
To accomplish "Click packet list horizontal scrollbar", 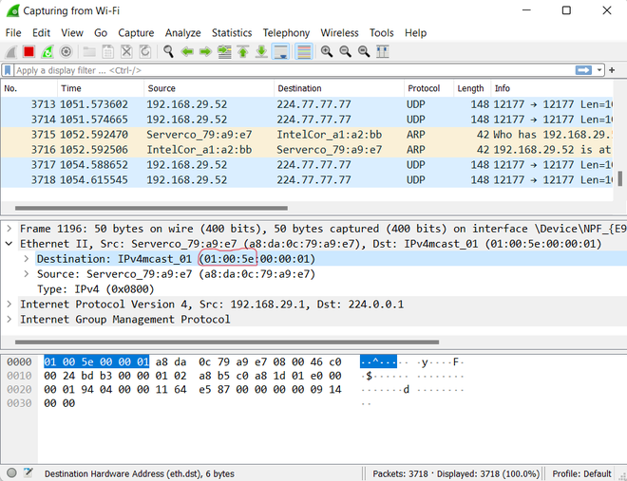I will tap(151, 208).
